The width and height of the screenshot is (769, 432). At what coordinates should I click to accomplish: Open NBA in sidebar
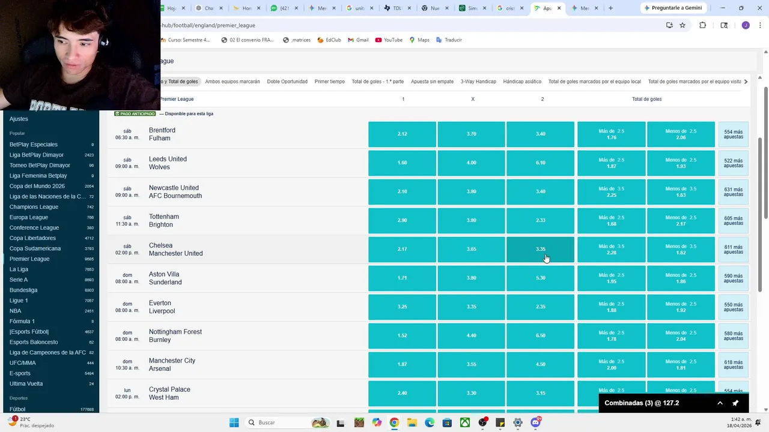pyautogui.click(x=15, y=311)
